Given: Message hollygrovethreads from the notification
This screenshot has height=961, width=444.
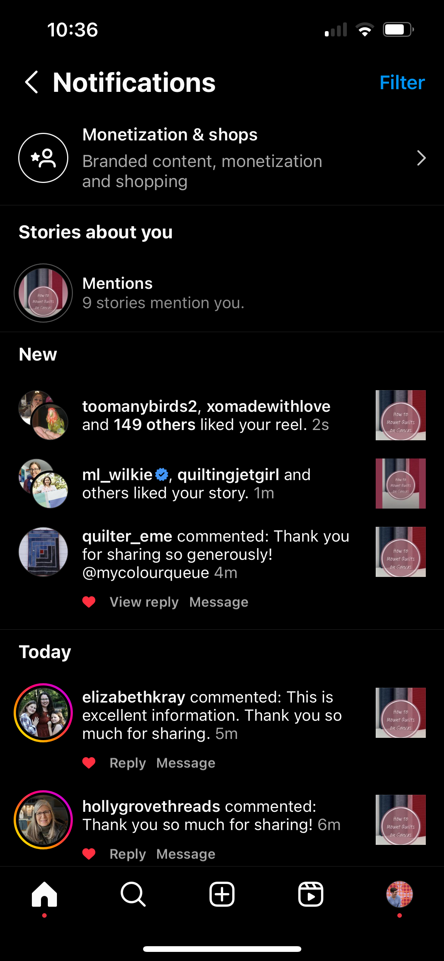Looking at the screenshot, I should pyautogui.click(x=186, y=854).
